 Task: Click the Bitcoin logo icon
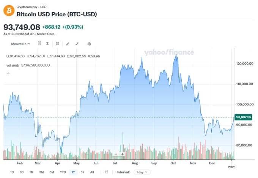tap(9, 10)
